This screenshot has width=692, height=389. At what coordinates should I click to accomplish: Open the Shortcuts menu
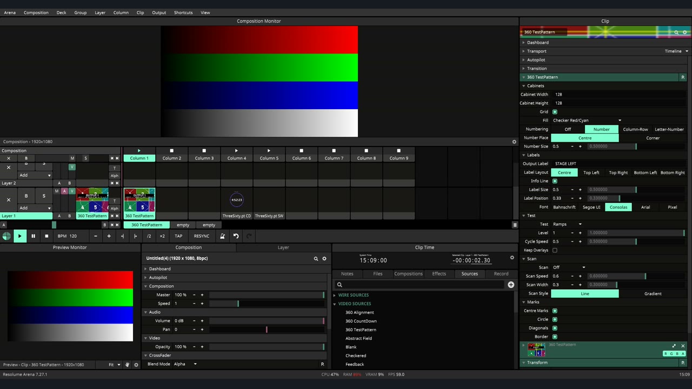[x=183, y=12]
